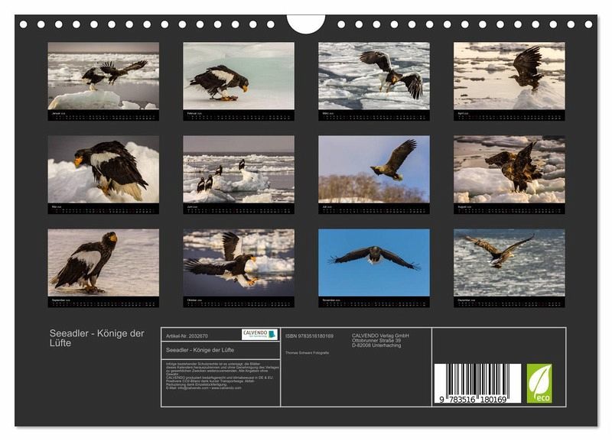Select the Dezember eagle over water photo
Image resolution: width=612 pixels, height=441 pixels.
[x=509, y=263]
